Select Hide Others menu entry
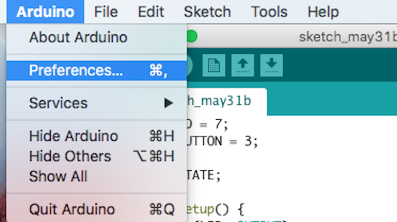Image resolution: width=397 pixels, height=222 pixels. (x=97, y=156)
